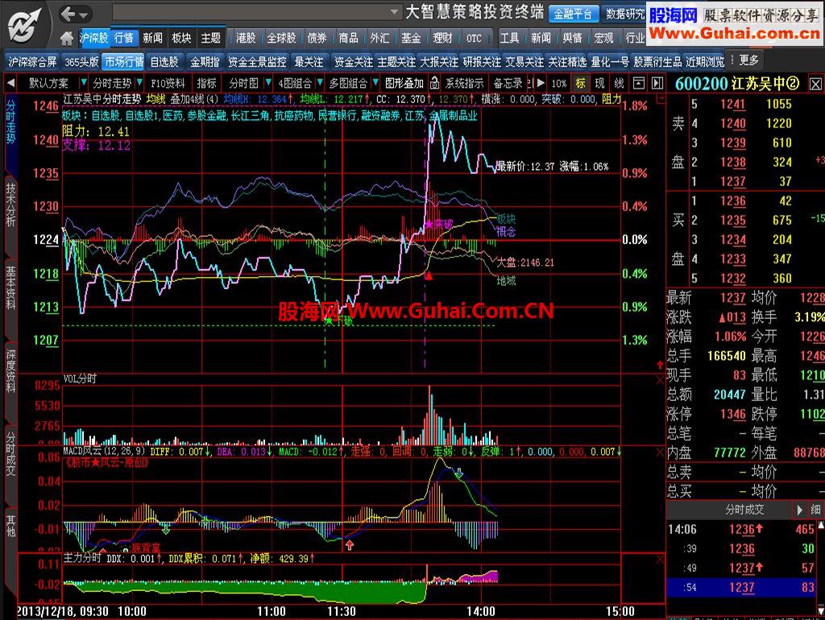Viewport: 825px width, 620px height.
Task: Open the 365头版 tab
Action: click(x=81, y=61)
